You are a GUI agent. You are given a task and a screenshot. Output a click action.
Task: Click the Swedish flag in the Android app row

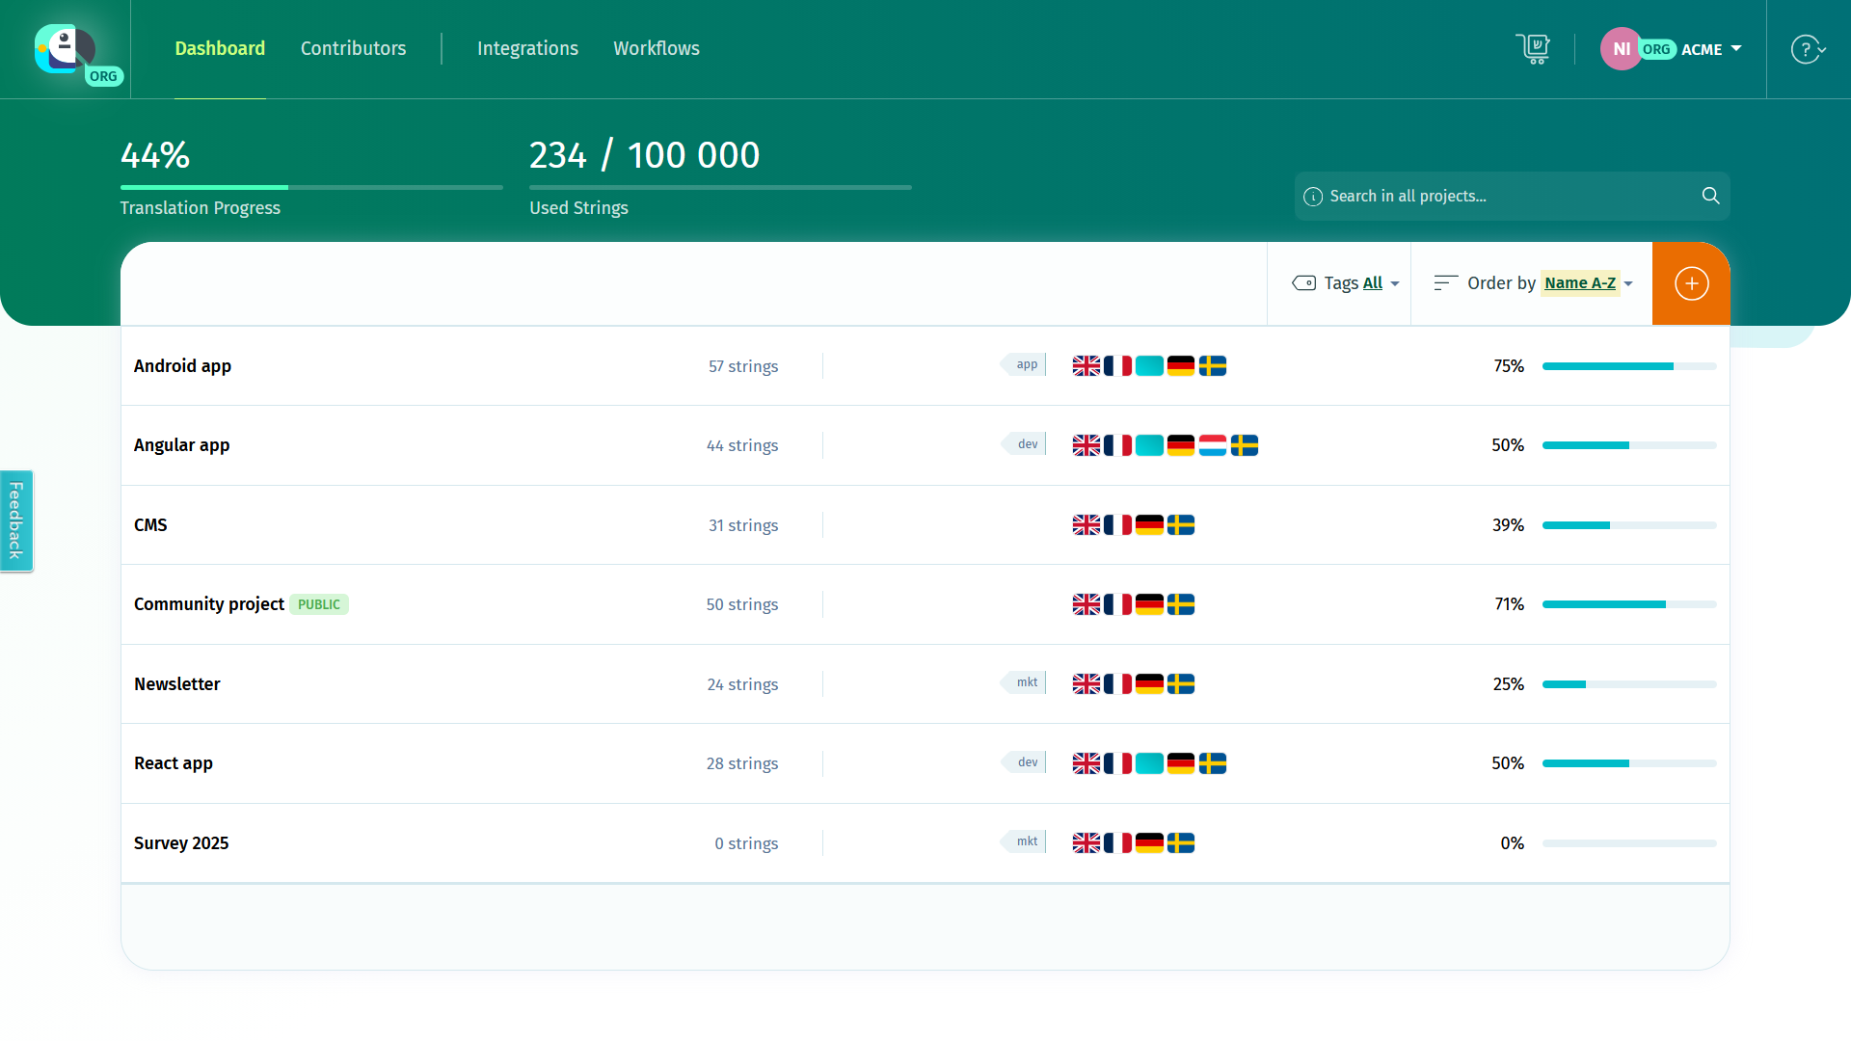1212,366
